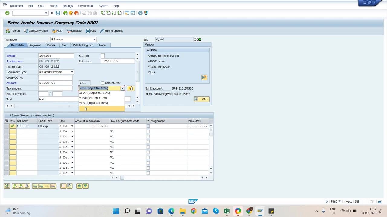
Task: Click the Simulate button
Action: pyautogui.click(x=74, y=31)
